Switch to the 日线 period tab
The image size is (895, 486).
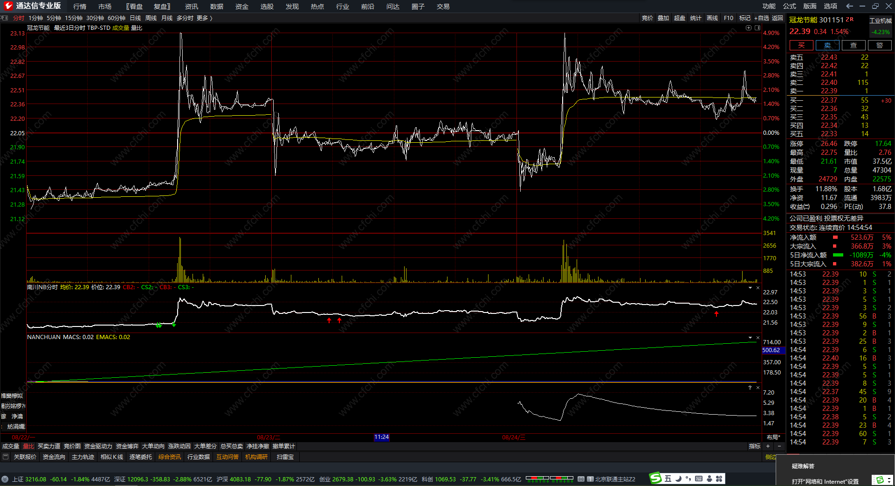point(135,18)
